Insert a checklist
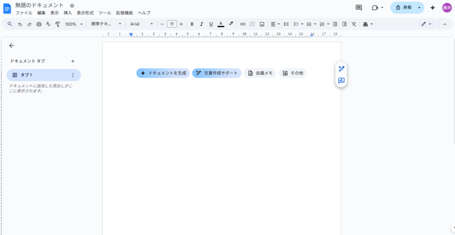The width and height of the screenshot is (455, 235). (296, 24)
